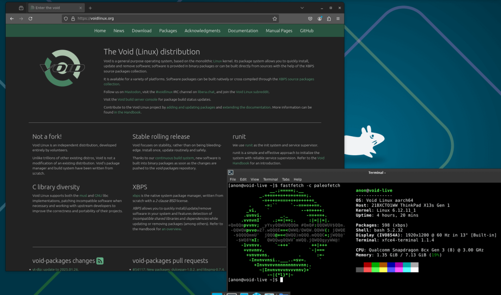Open the 'yt-dlp: update to 2025.01.26' entry
Image resolution: width=501 pixels, height=295 pixels.
click(x=56, y=269)
